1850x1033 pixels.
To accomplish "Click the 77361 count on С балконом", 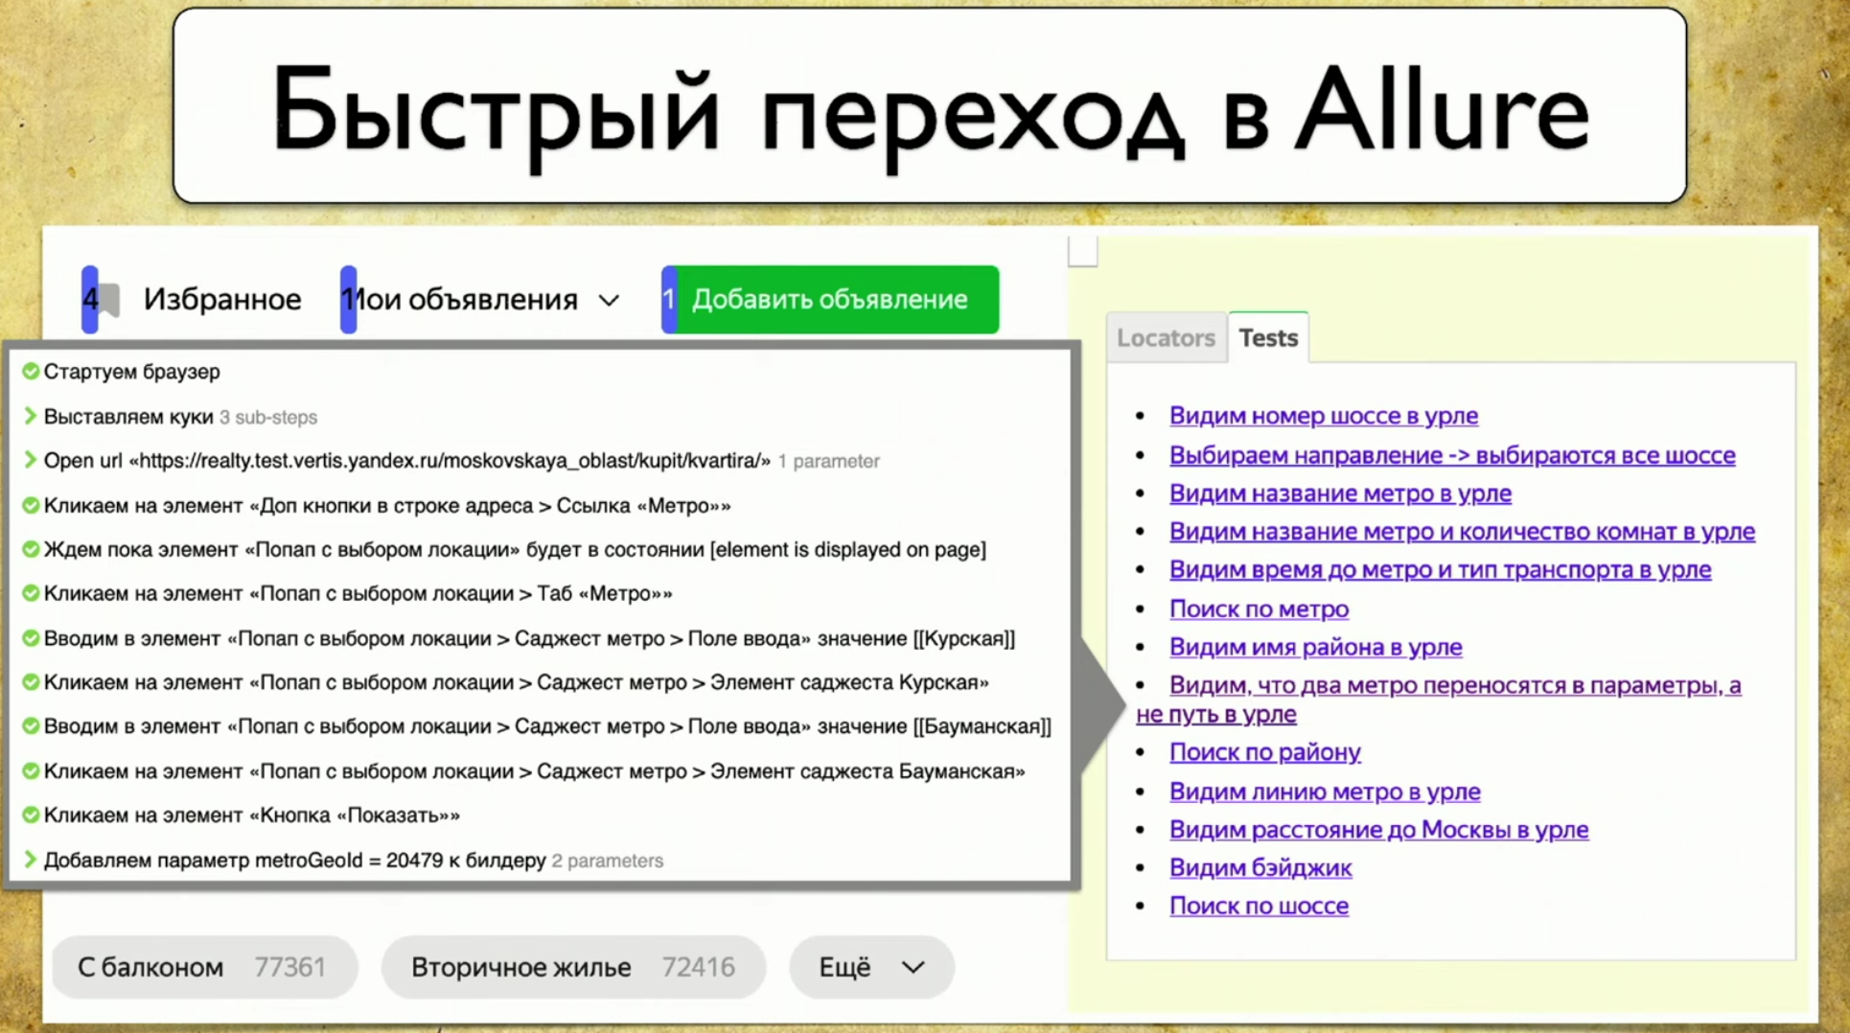I will tap(289, 967).
